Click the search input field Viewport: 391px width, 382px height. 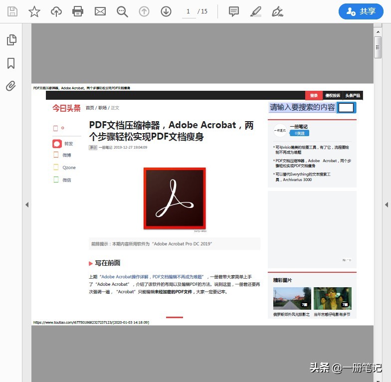click(x=302, y=108)
